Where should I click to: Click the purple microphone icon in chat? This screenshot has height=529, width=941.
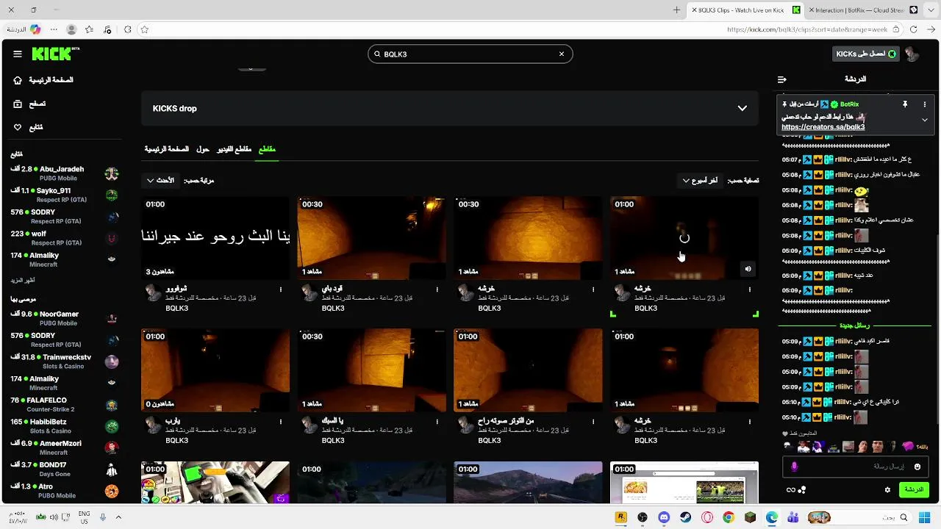(x=794, y=467)
